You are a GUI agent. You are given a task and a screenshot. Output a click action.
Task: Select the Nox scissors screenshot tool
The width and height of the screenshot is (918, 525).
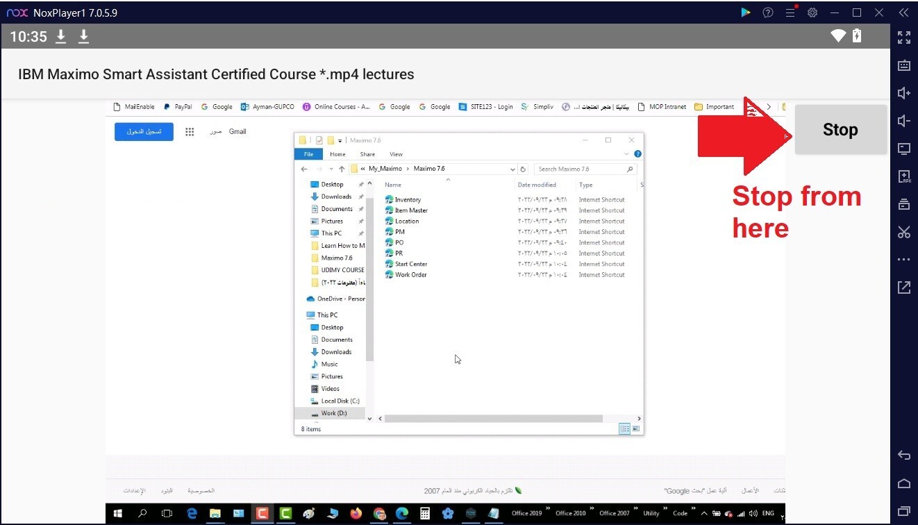(903, 232)
